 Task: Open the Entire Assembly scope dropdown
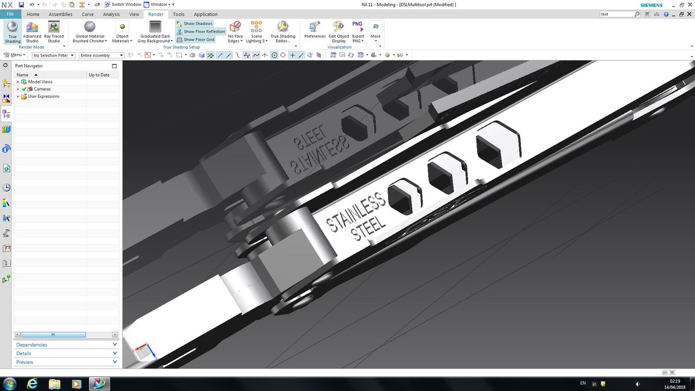click(101, 55)
